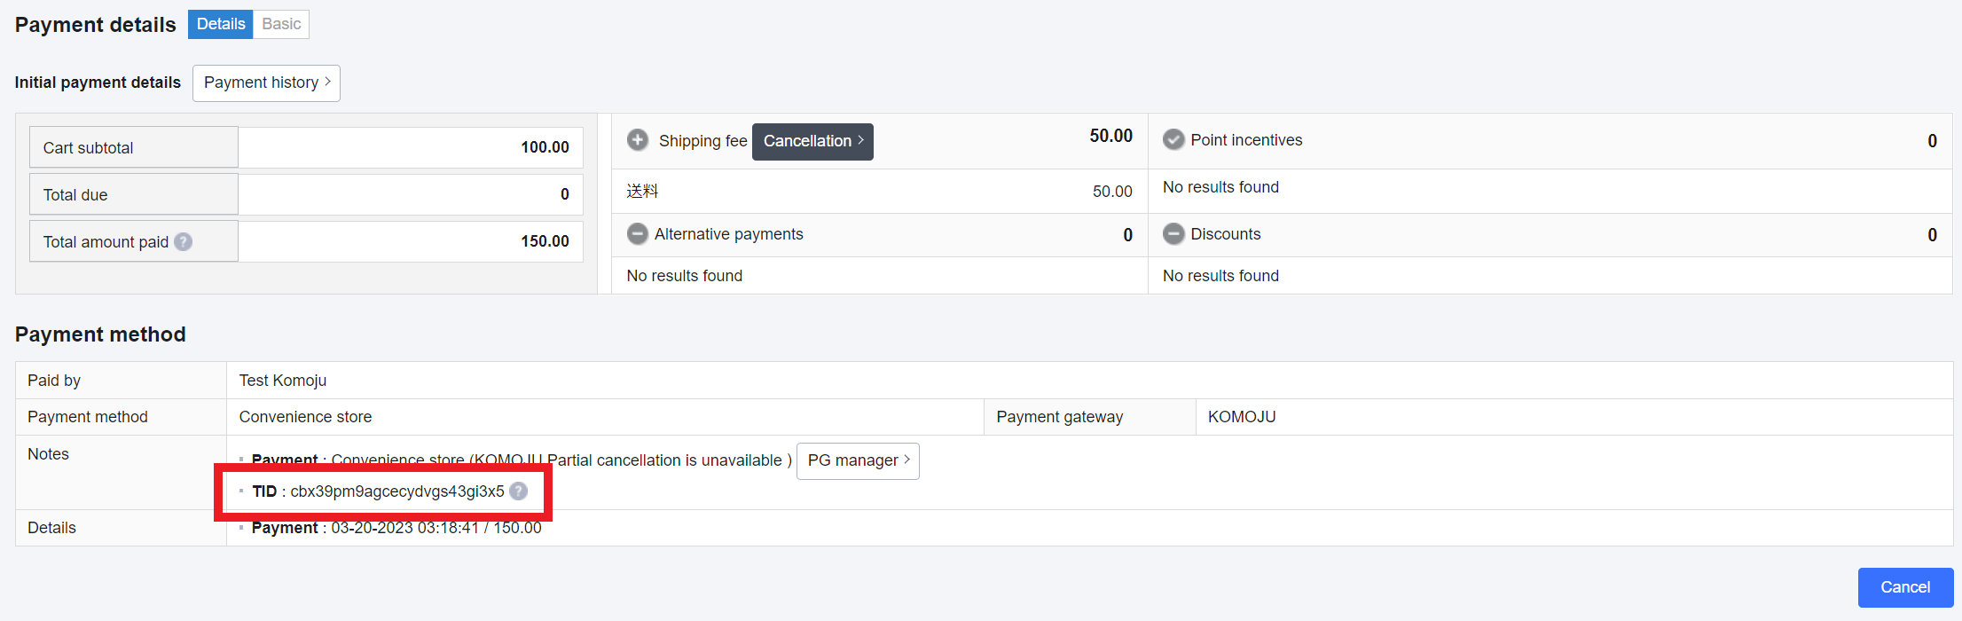The width and height of the screenshot is (1962, 621).
Task: Click the KOMOJU payment gateway value
Action: (x=1241, y=417)
